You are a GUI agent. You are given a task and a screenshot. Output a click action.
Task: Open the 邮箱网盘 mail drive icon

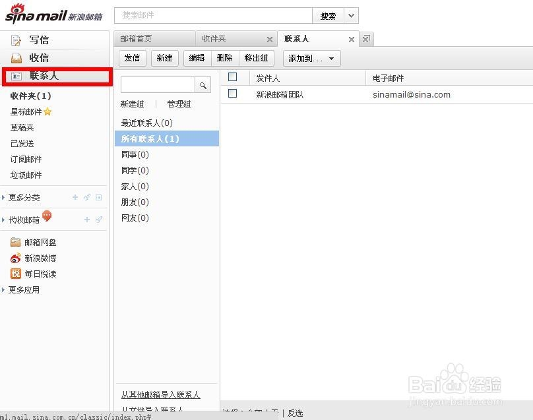click(x=16, y=242)
